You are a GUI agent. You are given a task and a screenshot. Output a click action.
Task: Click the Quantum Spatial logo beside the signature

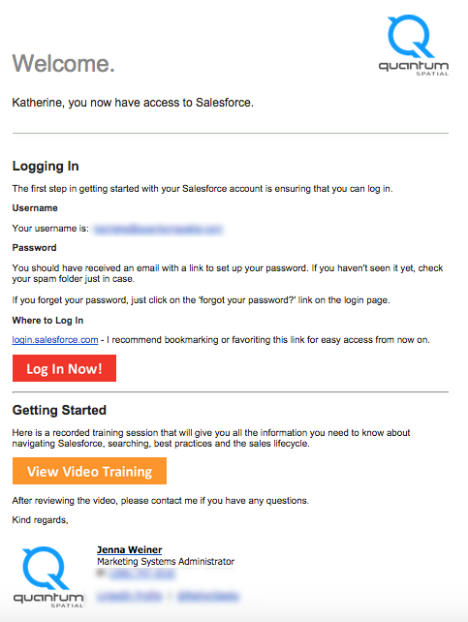[48, 576]
